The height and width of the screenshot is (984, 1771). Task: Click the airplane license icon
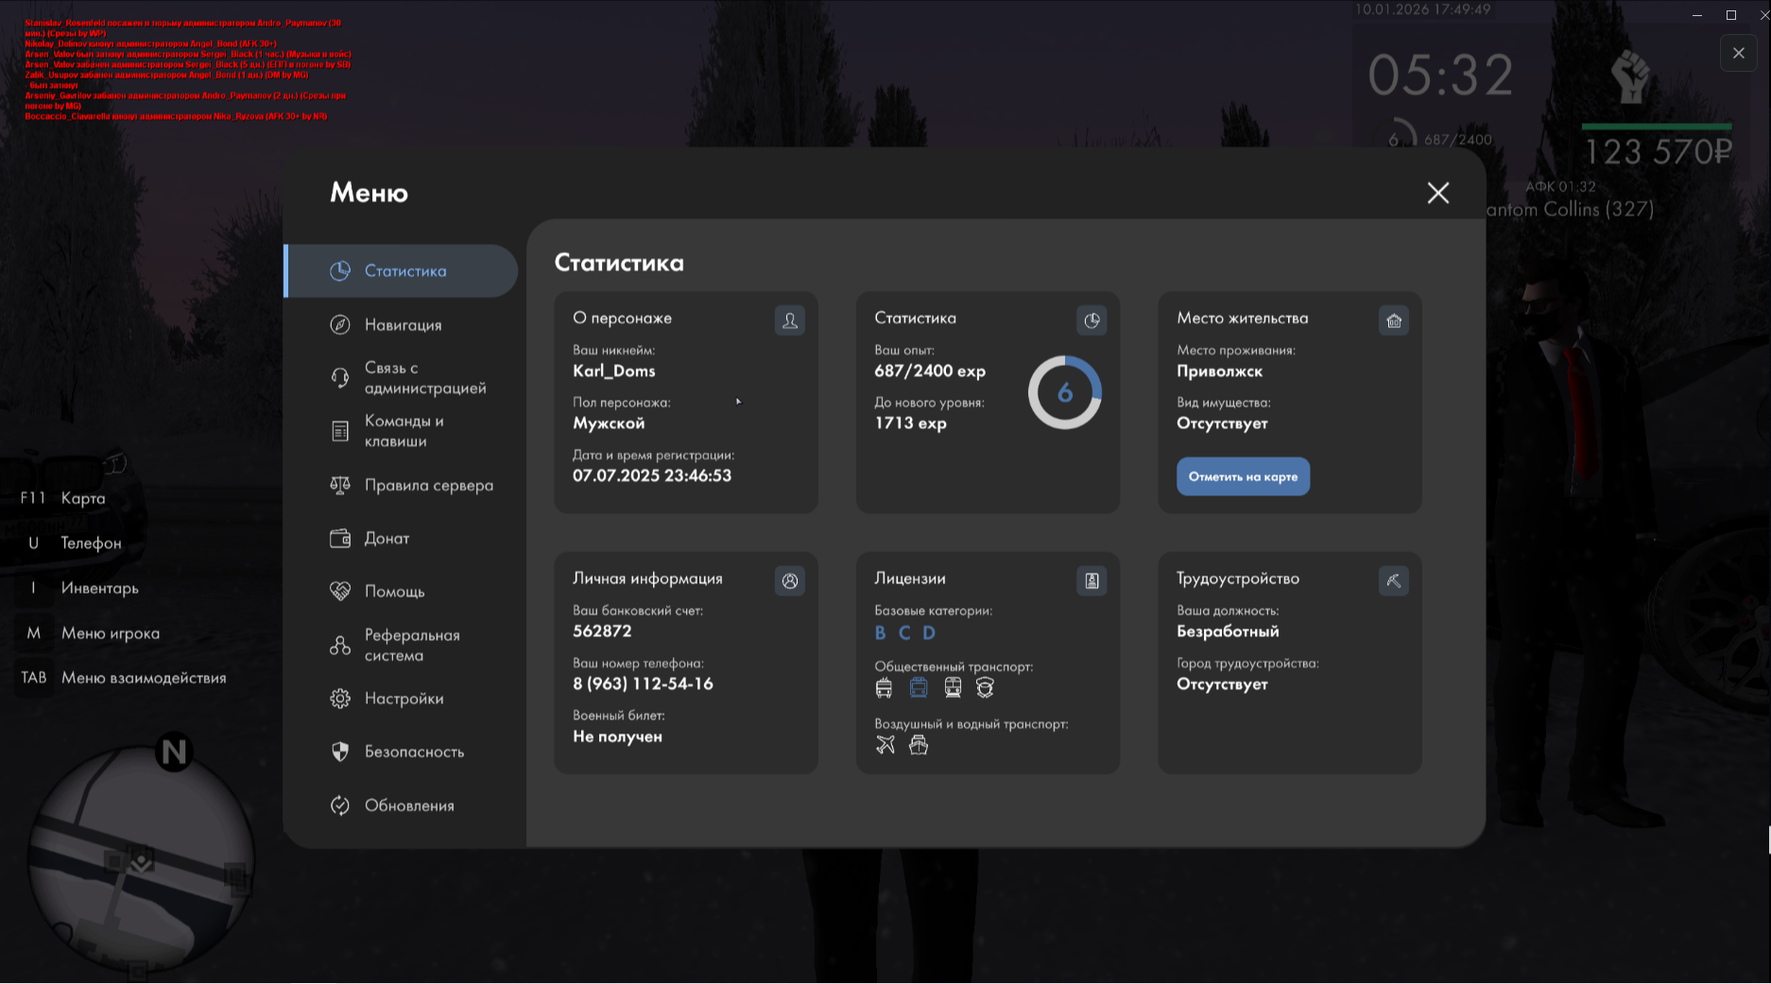click(x=885, y=745)
